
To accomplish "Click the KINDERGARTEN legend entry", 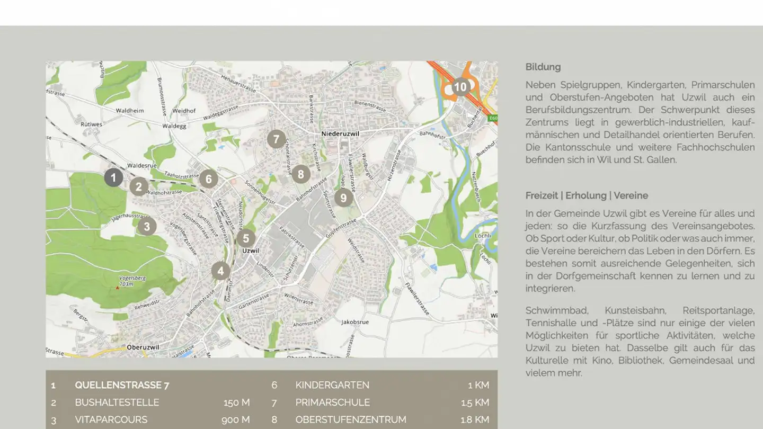I will coord(332,385).
